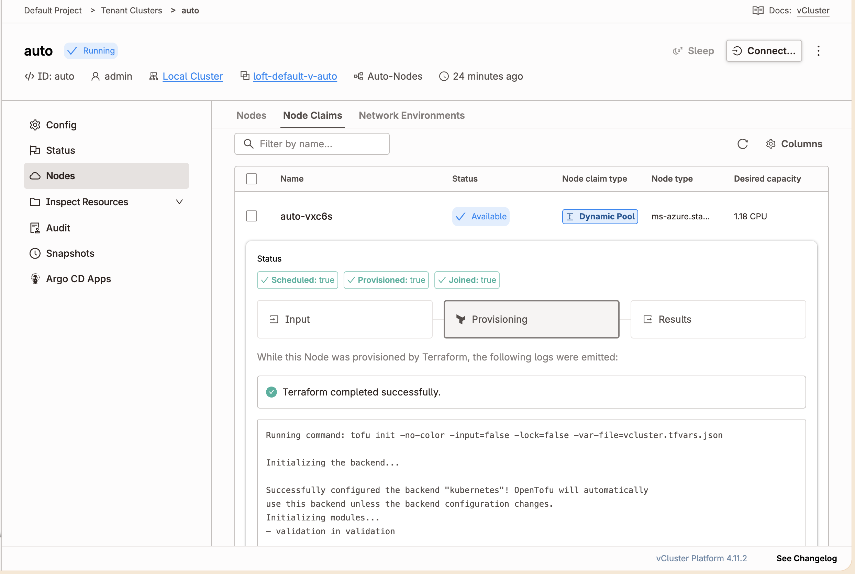Expand Inspect Resources chevron

(179, 202)
